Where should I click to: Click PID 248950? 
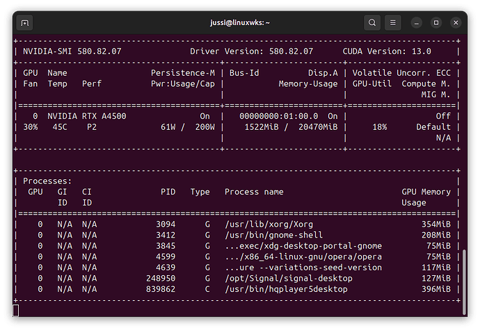(x=161, y=279)
